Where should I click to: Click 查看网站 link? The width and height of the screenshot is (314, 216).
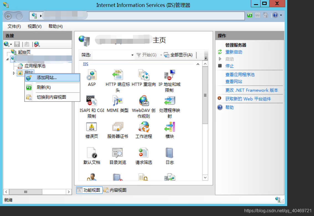click(234, 82)
